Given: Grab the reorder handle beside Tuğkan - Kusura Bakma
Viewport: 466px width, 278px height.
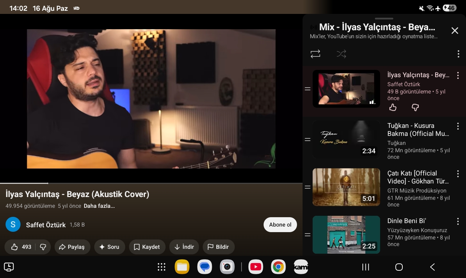Looking at the screenshot, I should pyautogui.click(x=307, y=139).
